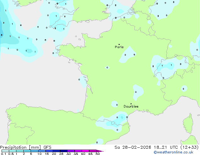Click the date text 'Sa 28-02-2026'
The image size is (200, 155).
coord(133,147)
